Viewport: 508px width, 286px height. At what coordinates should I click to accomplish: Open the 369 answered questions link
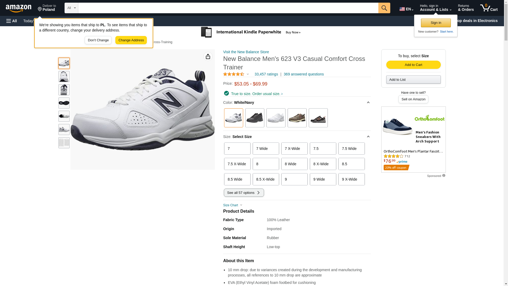point(303,74)
